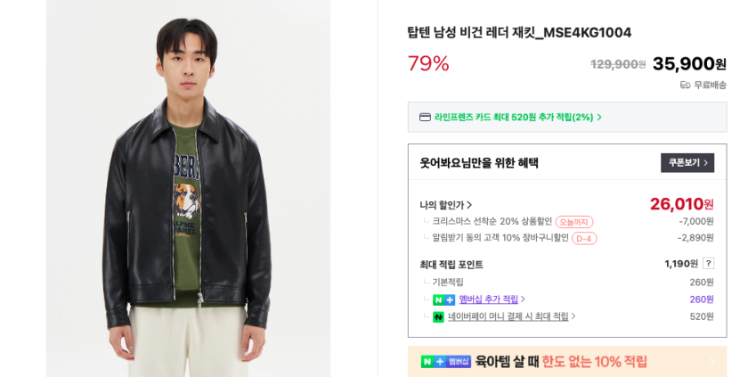Click the free shipping truck icon

point(685,86)
